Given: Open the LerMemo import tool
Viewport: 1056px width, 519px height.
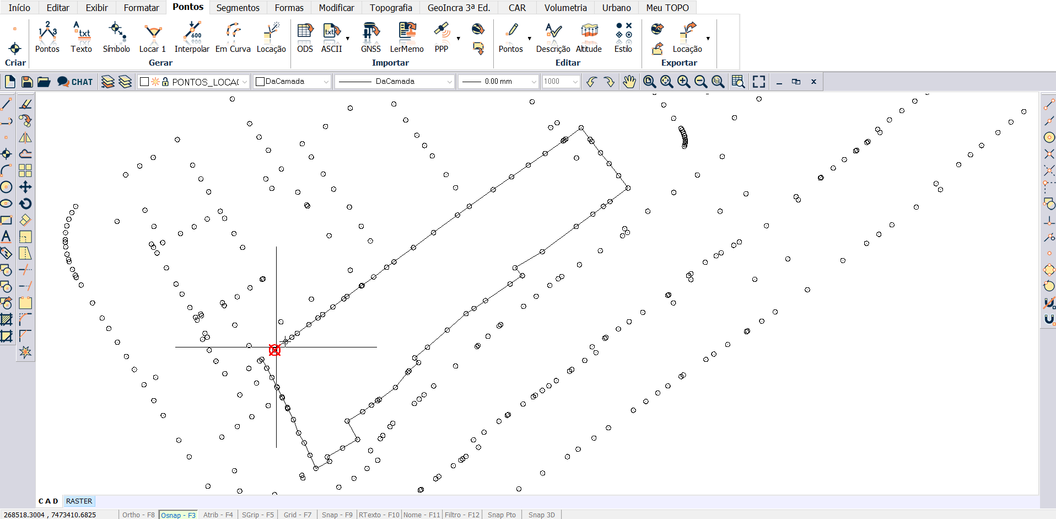Looking at the screenshot, I should 407,38.
